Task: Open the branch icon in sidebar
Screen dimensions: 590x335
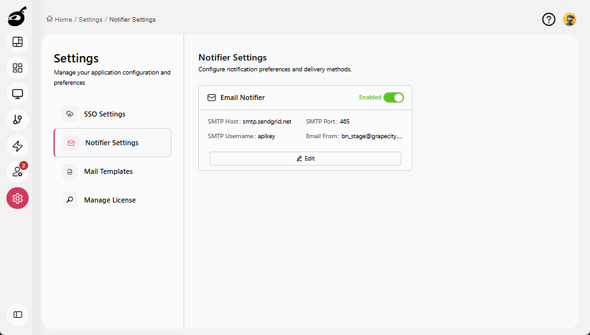Action: 18,120
